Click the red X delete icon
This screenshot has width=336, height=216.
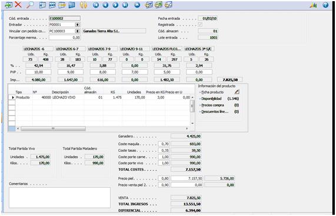click(18, 5)
